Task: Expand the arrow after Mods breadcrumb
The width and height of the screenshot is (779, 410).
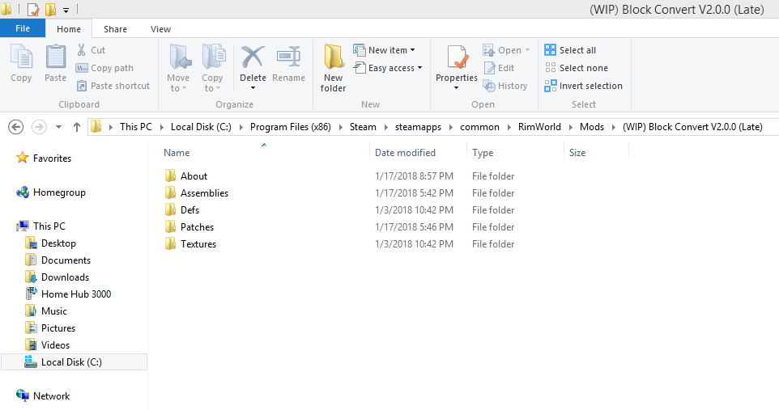Action: (x=614, y=127)
